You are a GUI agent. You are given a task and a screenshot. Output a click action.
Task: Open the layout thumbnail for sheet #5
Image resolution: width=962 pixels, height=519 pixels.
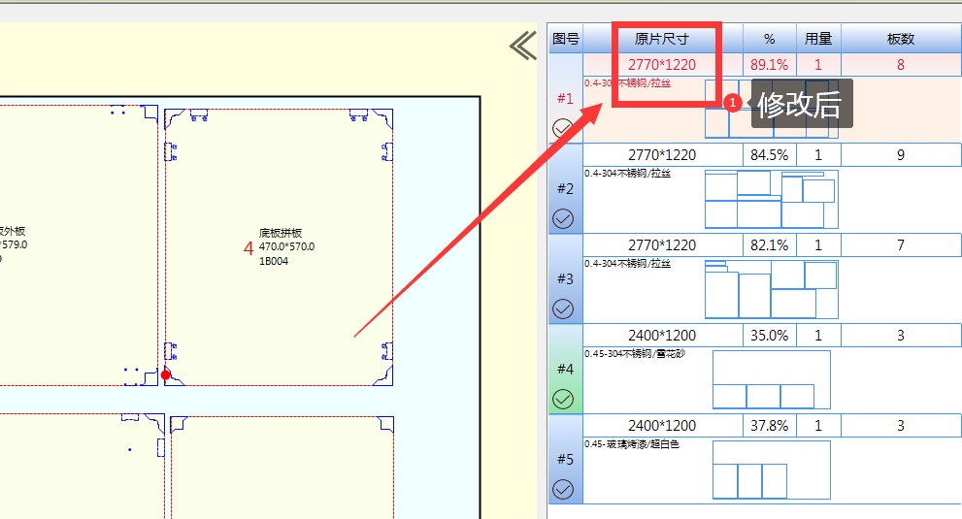click(771, 470)
